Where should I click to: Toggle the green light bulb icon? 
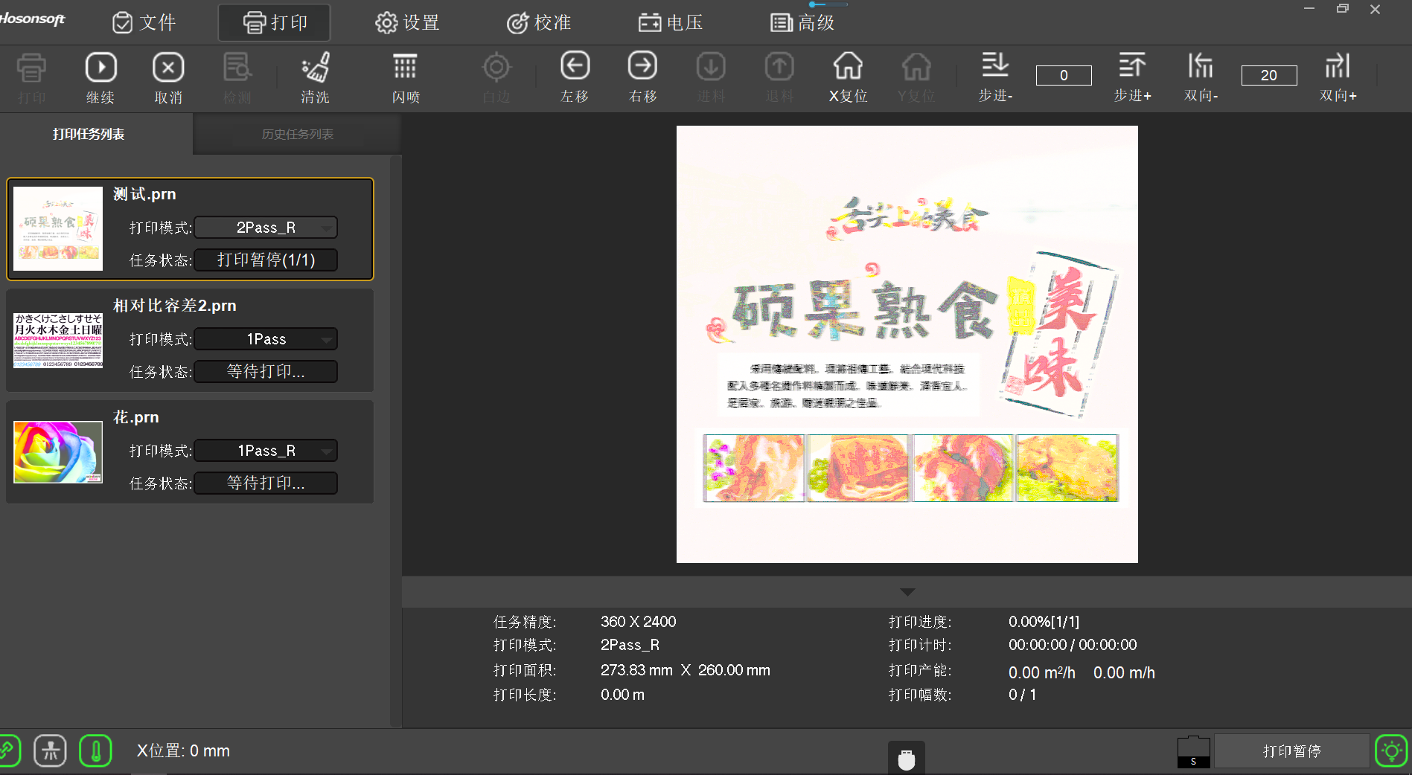[1391, 750]
